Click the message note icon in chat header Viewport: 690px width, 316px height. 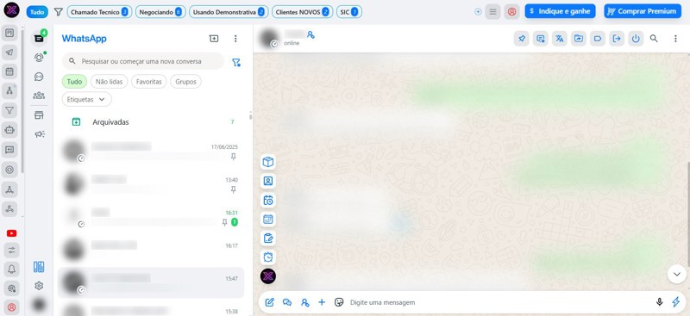[x=541, y=39]
